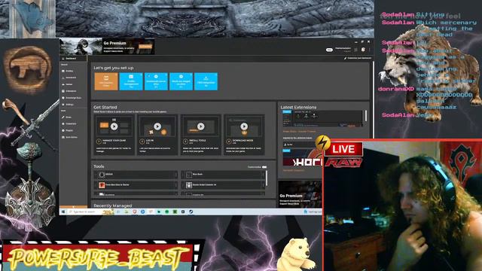482x271 pixels.
Task: Open Knowledge Base in the sidebar
Action: pyautogui.click(x=73, y=98)
